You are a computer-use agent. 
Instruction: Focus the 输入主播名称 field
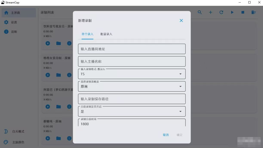[132, 61]
